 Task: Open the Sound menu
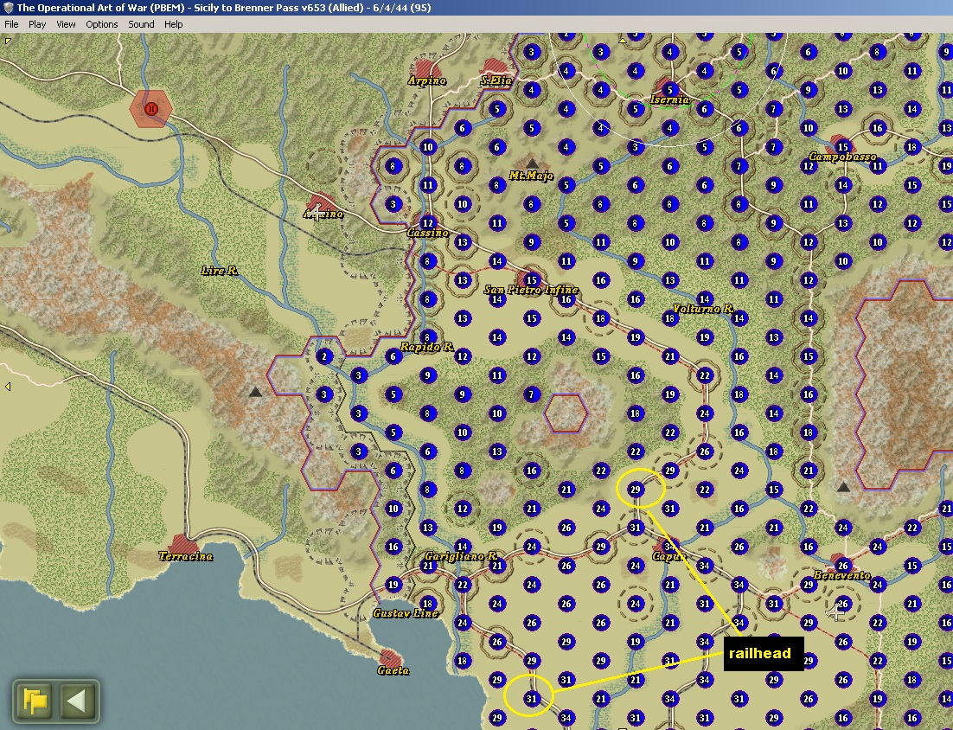[141, 24]
